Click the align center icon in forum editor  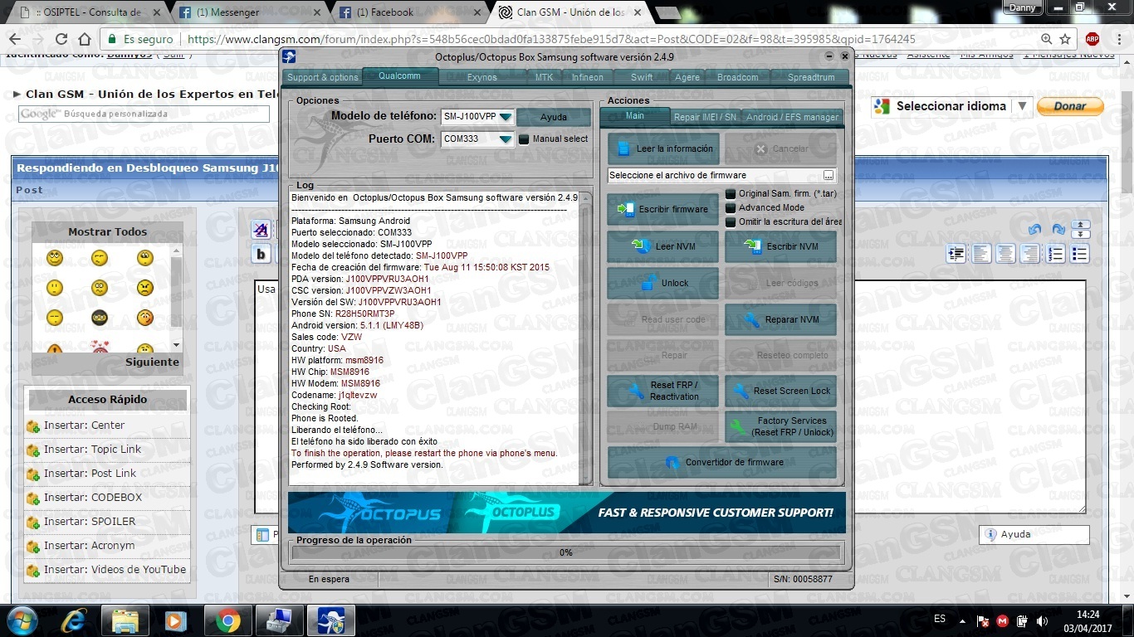pos(1005,254)
